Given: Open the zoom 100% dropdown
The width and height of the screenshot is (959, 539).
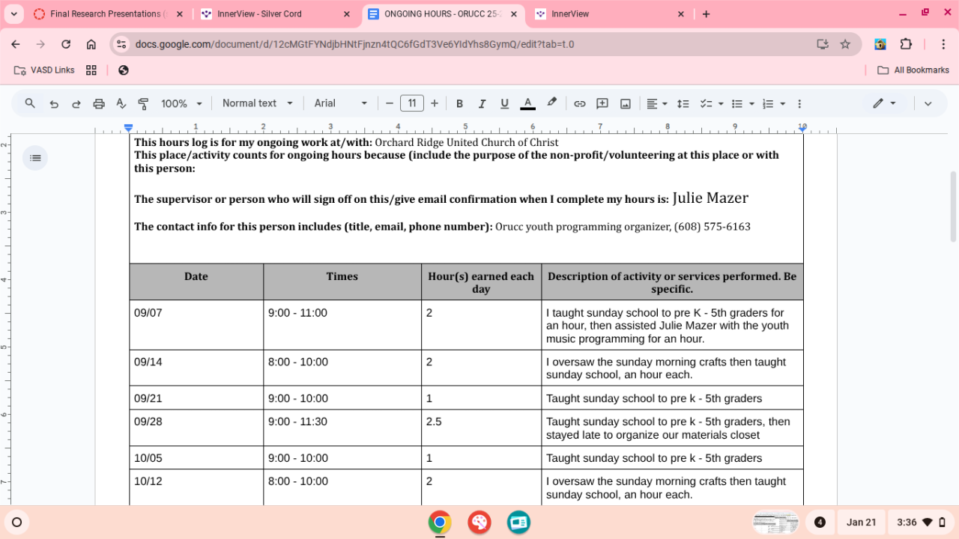Looking at the screenshot, I should coord(182,103).
